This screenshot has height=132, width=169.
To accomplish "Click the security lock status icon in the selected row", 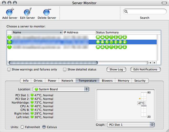I will pyautogui.click(x=125, y=42).
